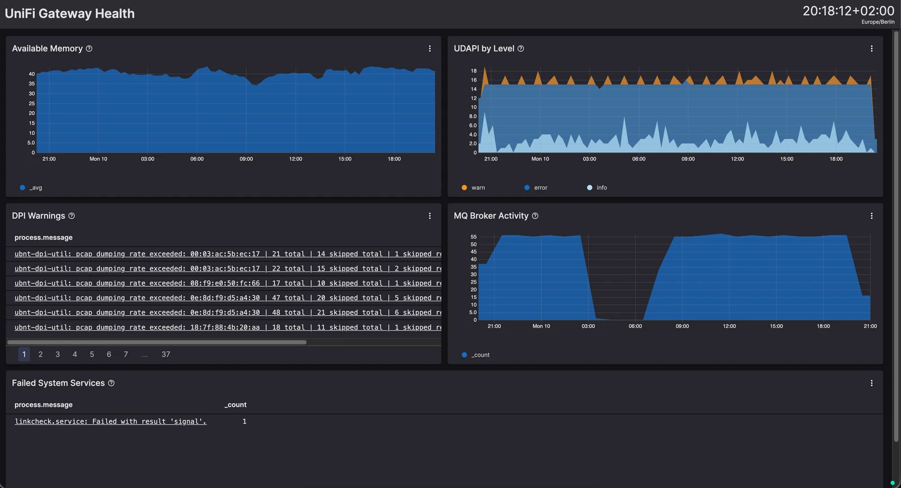
Task: Open DPI warning with 47 total, 20 skipped
Action: point(228,298)
